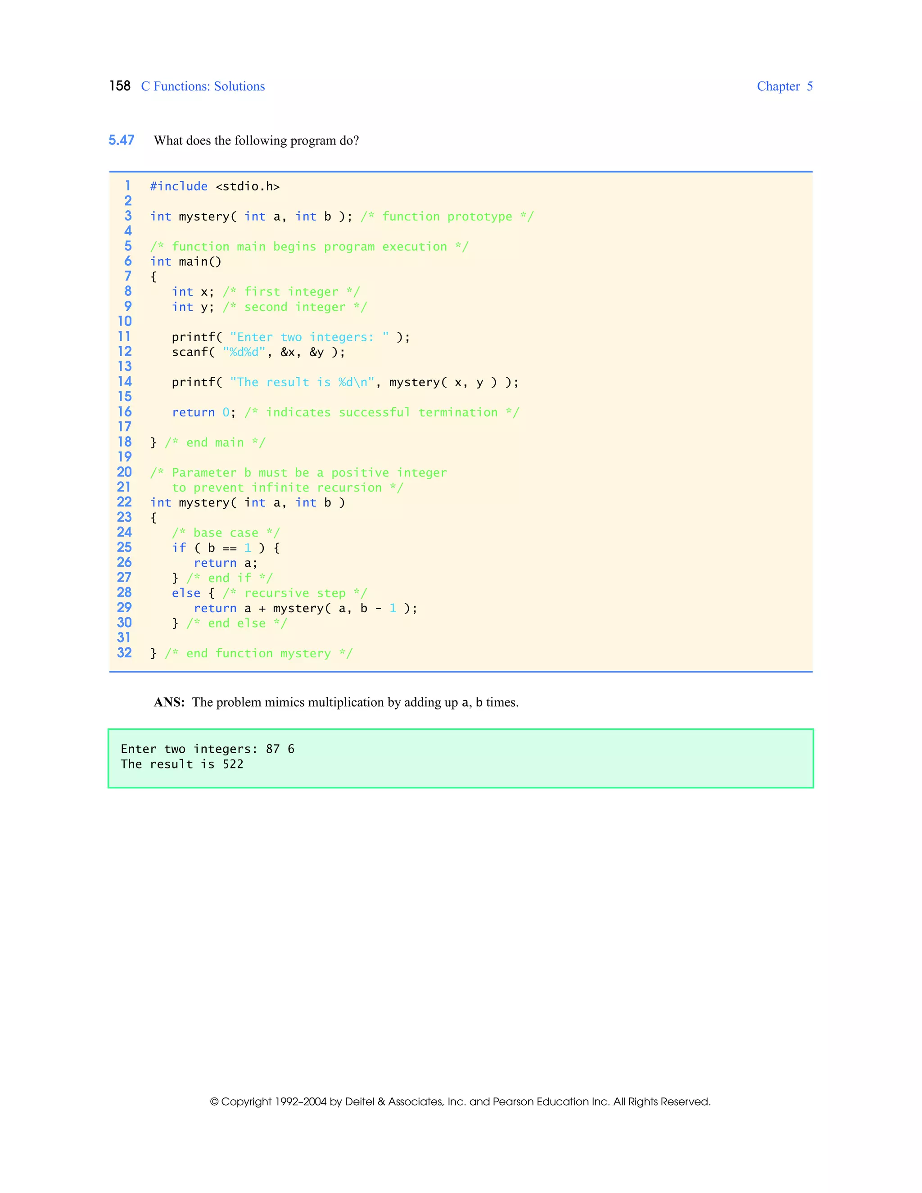The image size is (922, 1193).
Task: Click the comment 'to prevent infinite recursion'
Action: 287,488
